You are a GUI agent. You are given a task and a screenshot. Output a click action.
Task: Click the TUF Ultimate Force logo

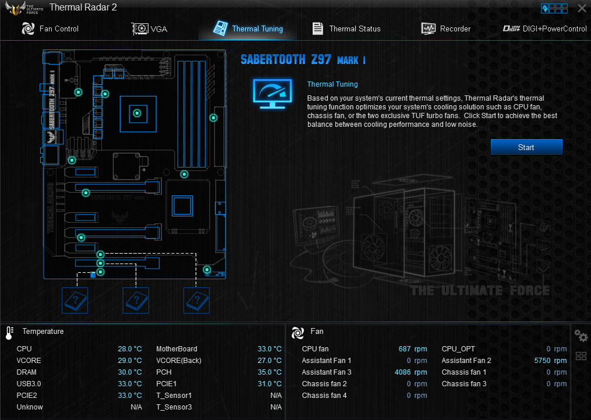[x=23, y=8]
